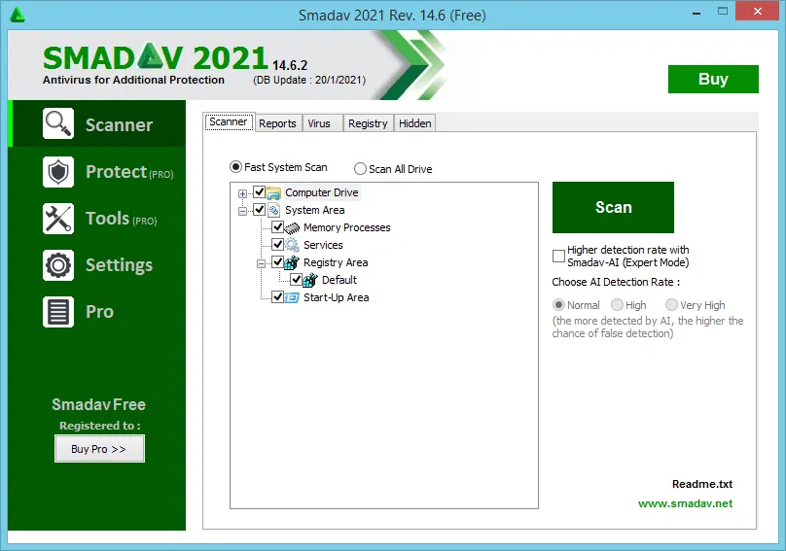Uncheck the Computer Drive checkbox

(259, 191)
